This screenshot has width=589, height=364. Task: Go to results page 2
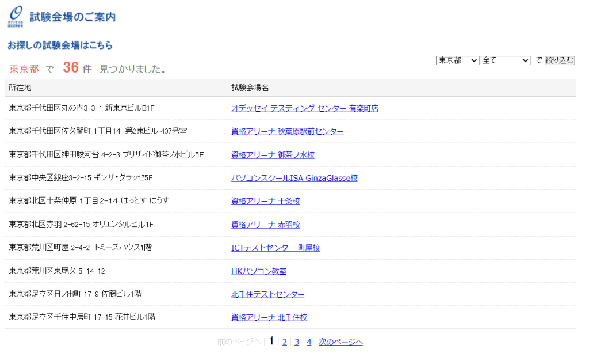coord(284,342)
